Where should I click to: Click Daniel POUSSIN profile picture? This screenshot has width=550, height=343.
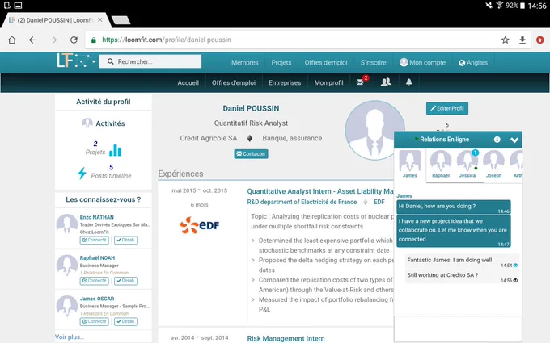tap(374, 130)
